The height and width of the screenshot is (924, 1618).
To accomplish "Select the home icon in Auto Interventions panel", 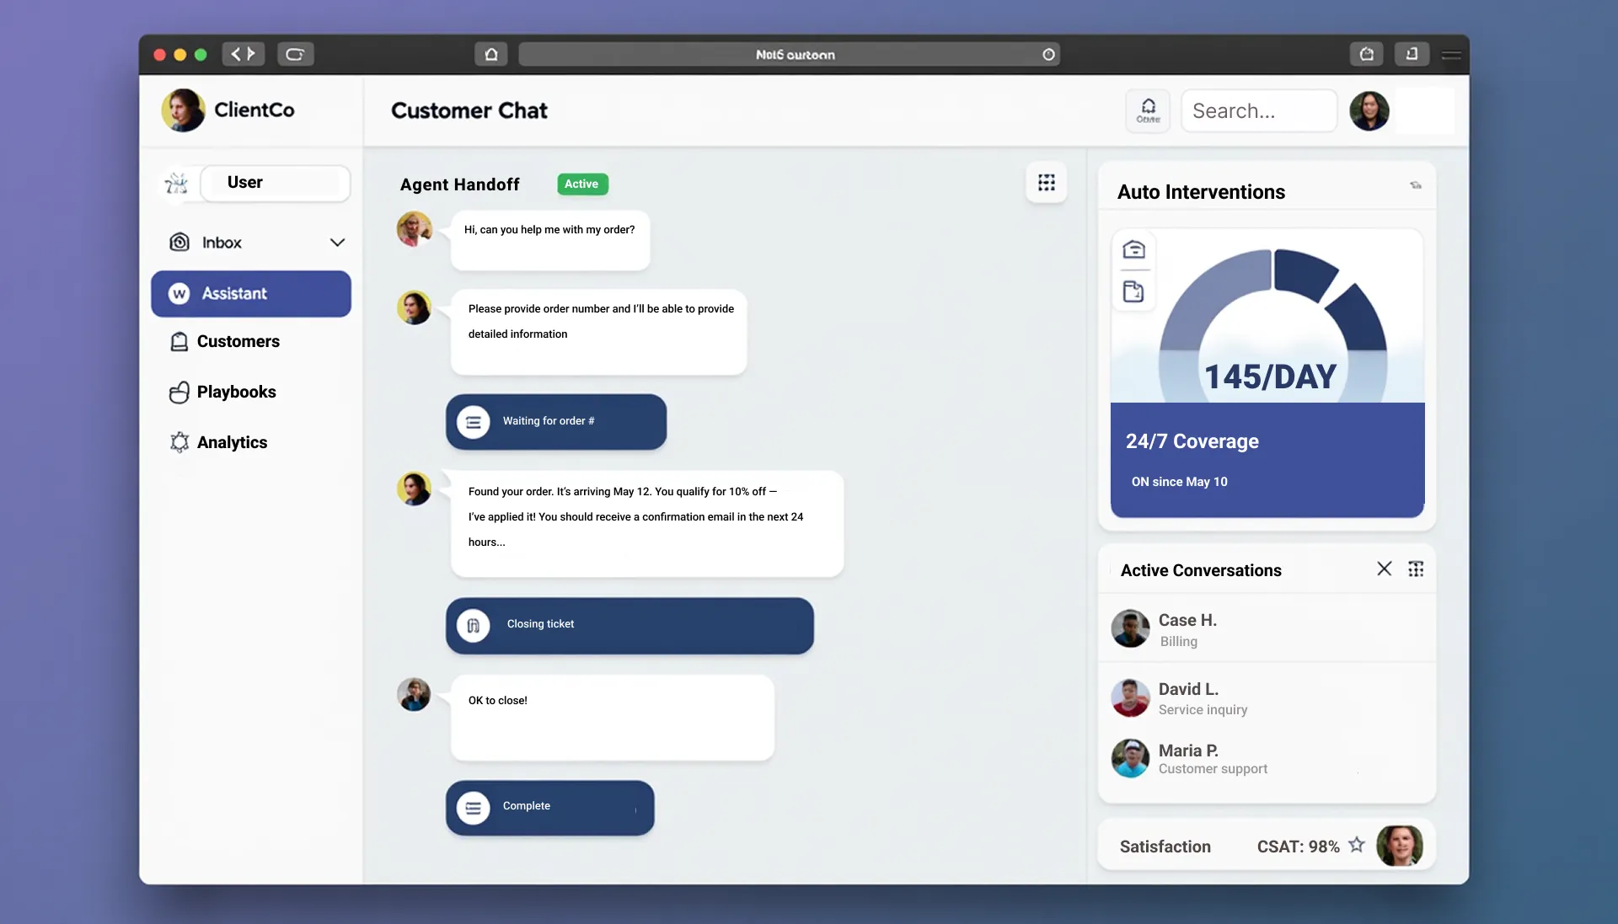I will pyautogui.click(x=1134, y=248).
